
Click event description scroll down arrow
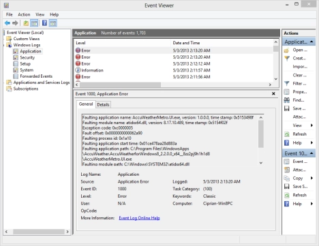(261, 163)
